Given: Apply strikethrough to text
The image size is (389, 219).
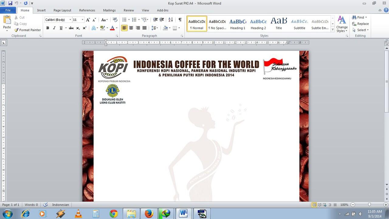Looking at the screenshot, I should coord(71,28).
